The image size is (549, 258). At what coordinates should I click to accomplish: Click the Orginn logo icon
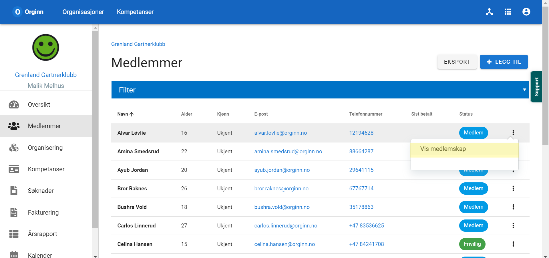[17, 12]
